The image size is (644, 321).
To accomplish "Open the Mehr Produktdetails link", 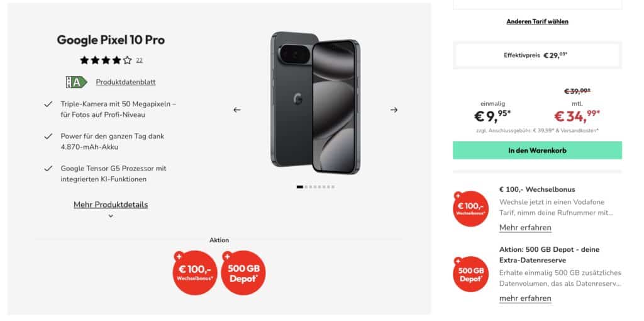I will [x=111, y=205].
